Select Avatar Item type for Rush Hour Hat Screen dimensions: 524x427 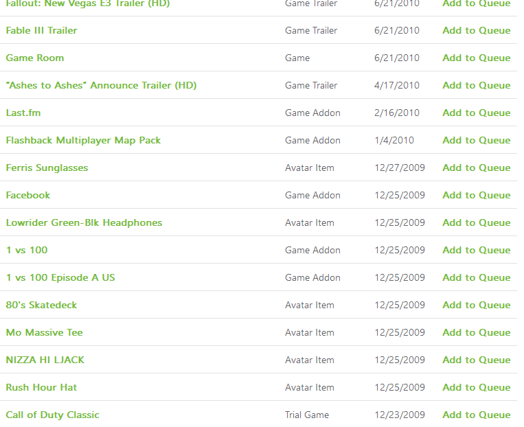(310, 387)
